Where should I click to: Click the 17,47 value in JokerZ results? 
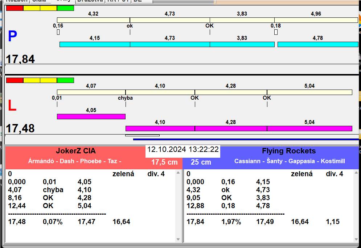[86, 222]
